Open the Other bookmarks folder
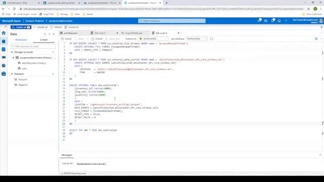Screen dimensions: 324x182 (312, 14)
